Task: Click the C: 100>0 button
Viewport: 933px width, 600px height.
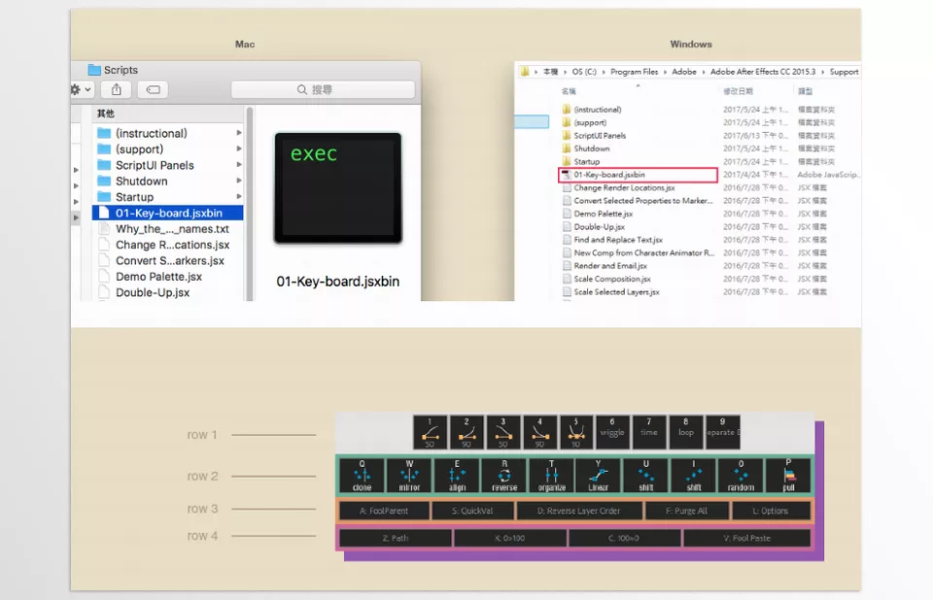Action: pos(624,538)
